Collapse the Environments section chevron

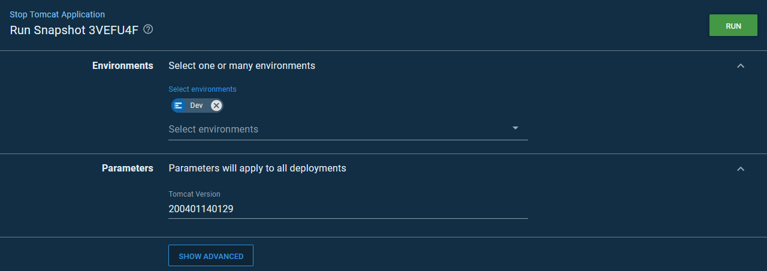pos(741,66)
